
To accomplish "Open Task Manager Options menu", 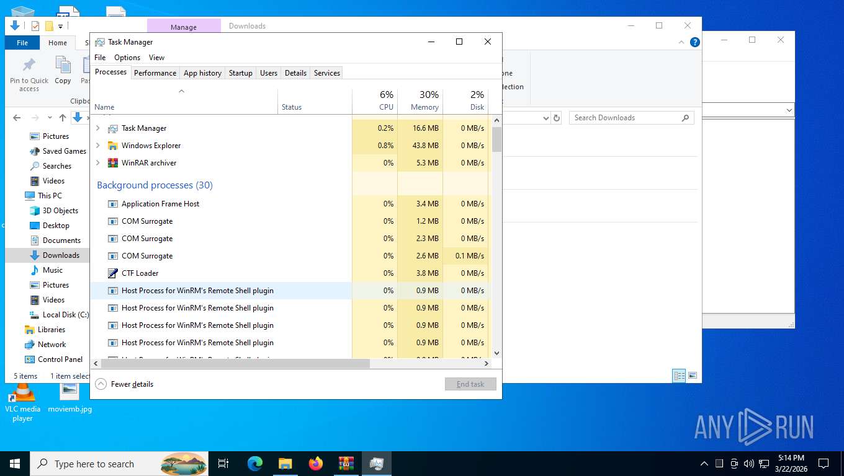I will (x=127, y=58).
